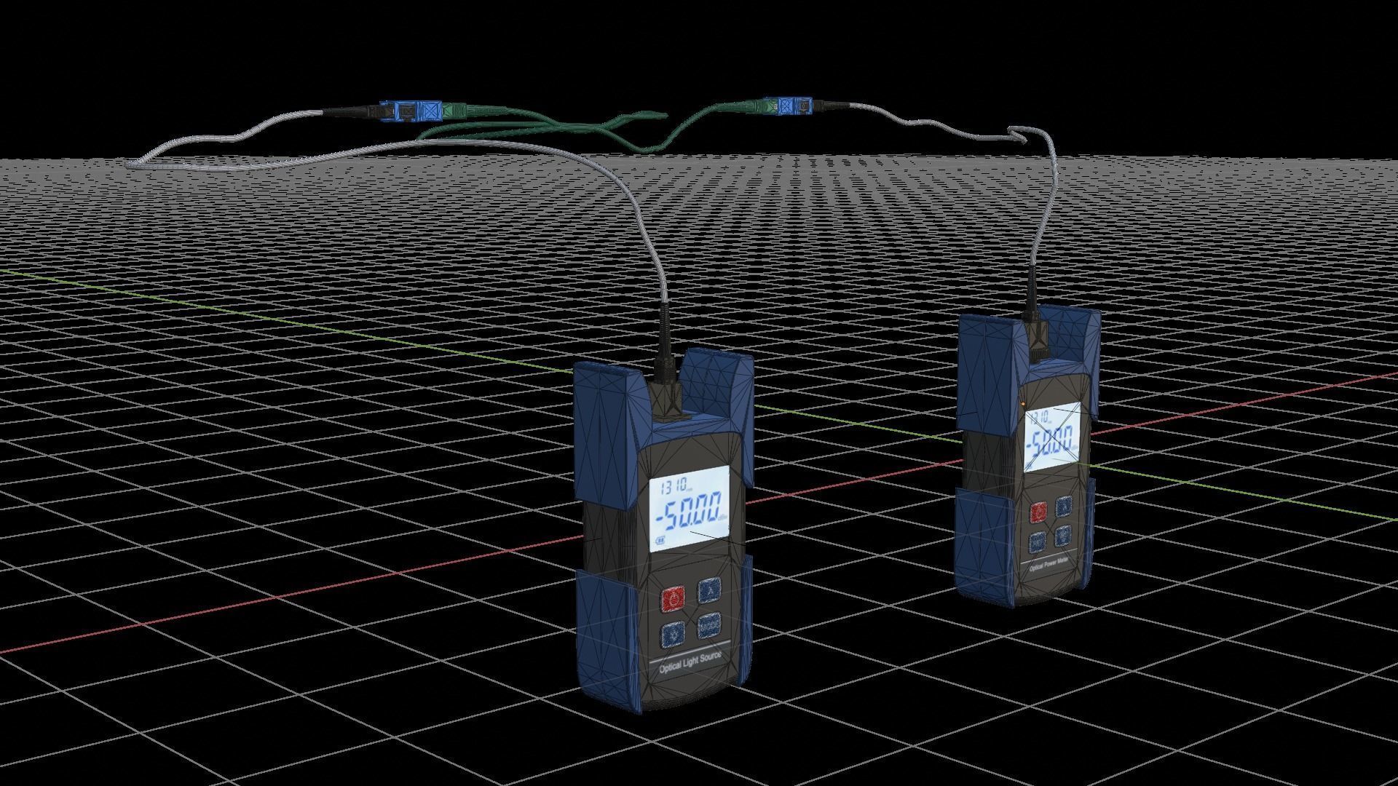This screenshot has width=1398, height=786.
Task: Click the "Optical Light Source" label
Action: pyautogui.click(x=690, y=664)
